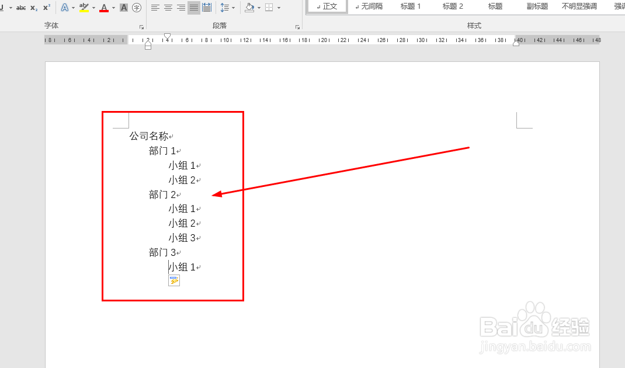
Task: Apply the 无间隔 style
Action: (x=370, y=6)
